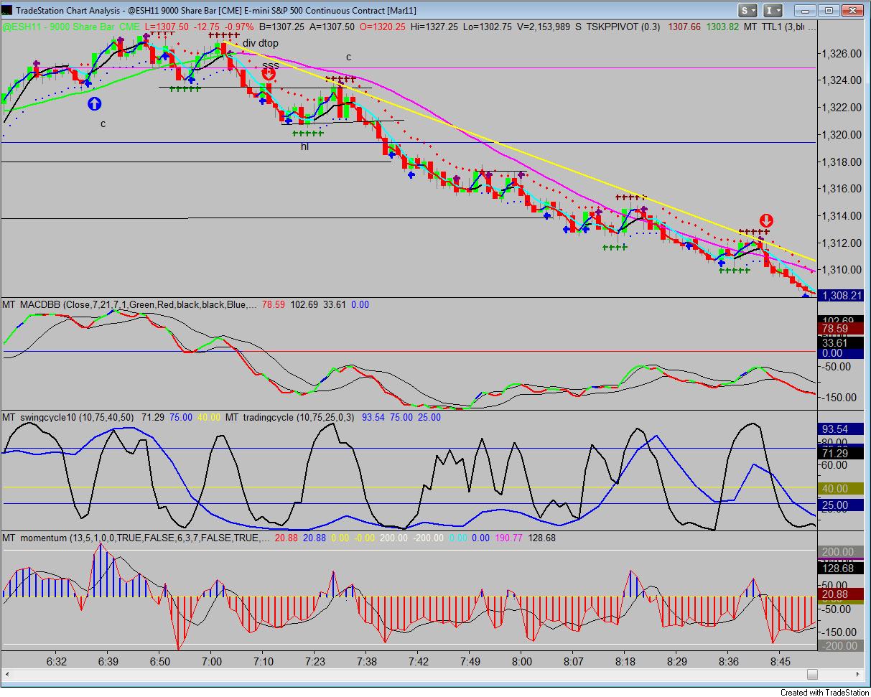Click the 71.29 swingcycle value tag
Viewport: 871px width, 697px height.
tap(839, 454)
